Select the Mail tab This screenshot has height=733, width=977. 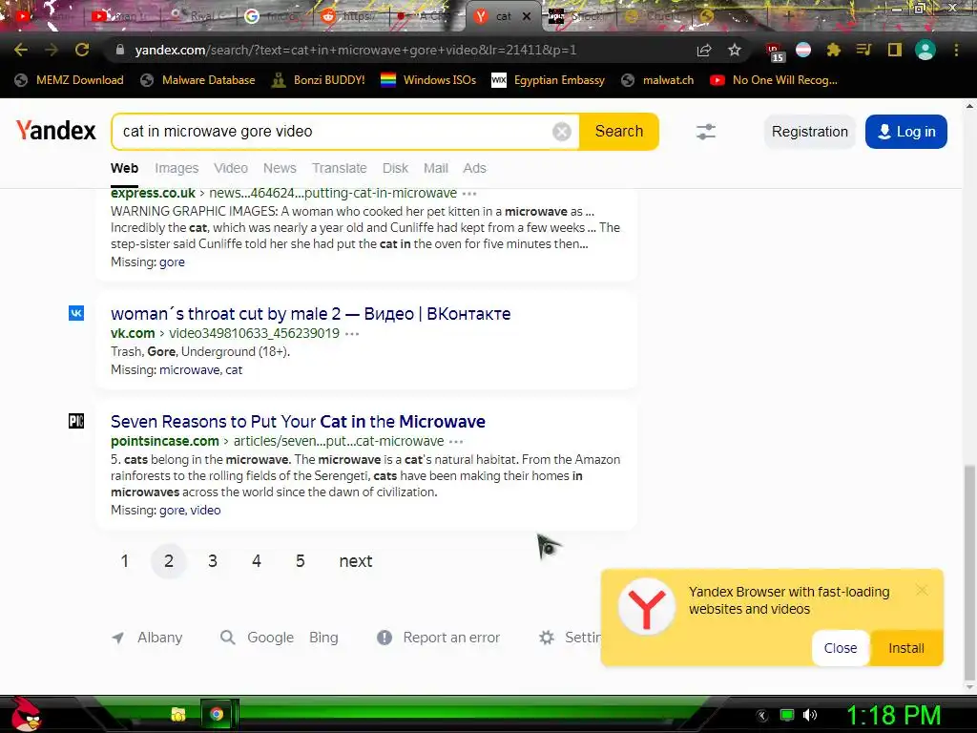pyautogui.click(x=435, y=168)
